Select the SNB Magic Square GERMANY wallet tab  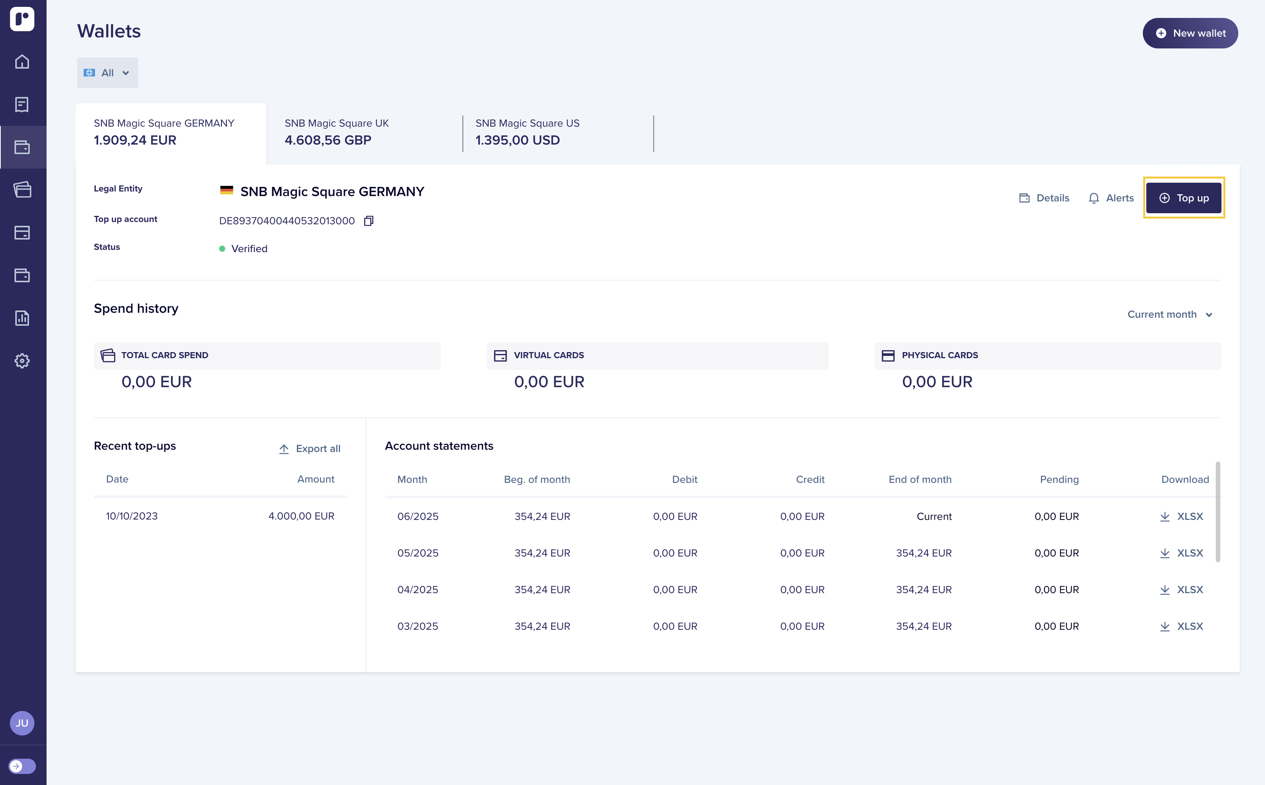[x=170, y=132]
